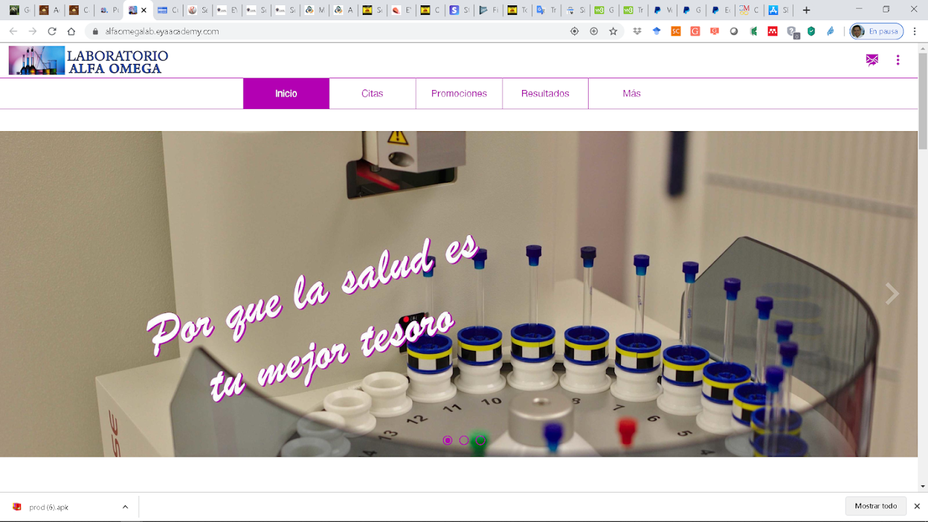Click the scrollbar down arrow
Screen dimensions: 928x522
point(923,487)
